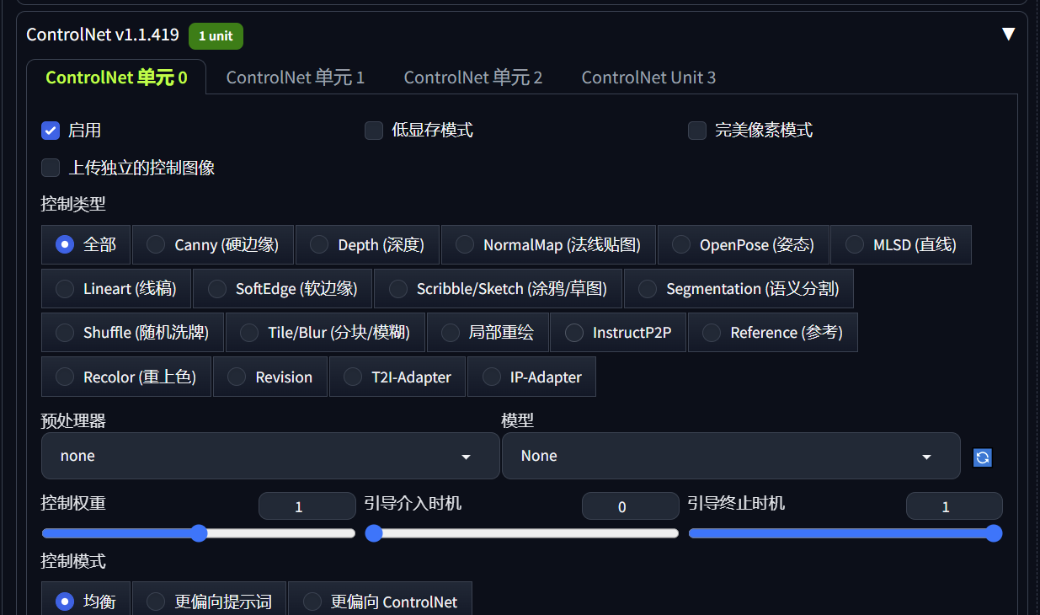Click the 1 unit badge

(x=216, y=36)
